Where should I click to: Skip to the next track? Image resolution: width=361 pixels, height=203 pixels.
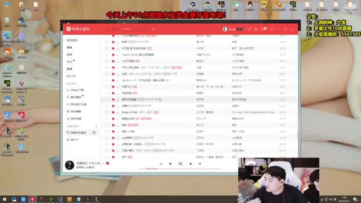coord(190,164)
